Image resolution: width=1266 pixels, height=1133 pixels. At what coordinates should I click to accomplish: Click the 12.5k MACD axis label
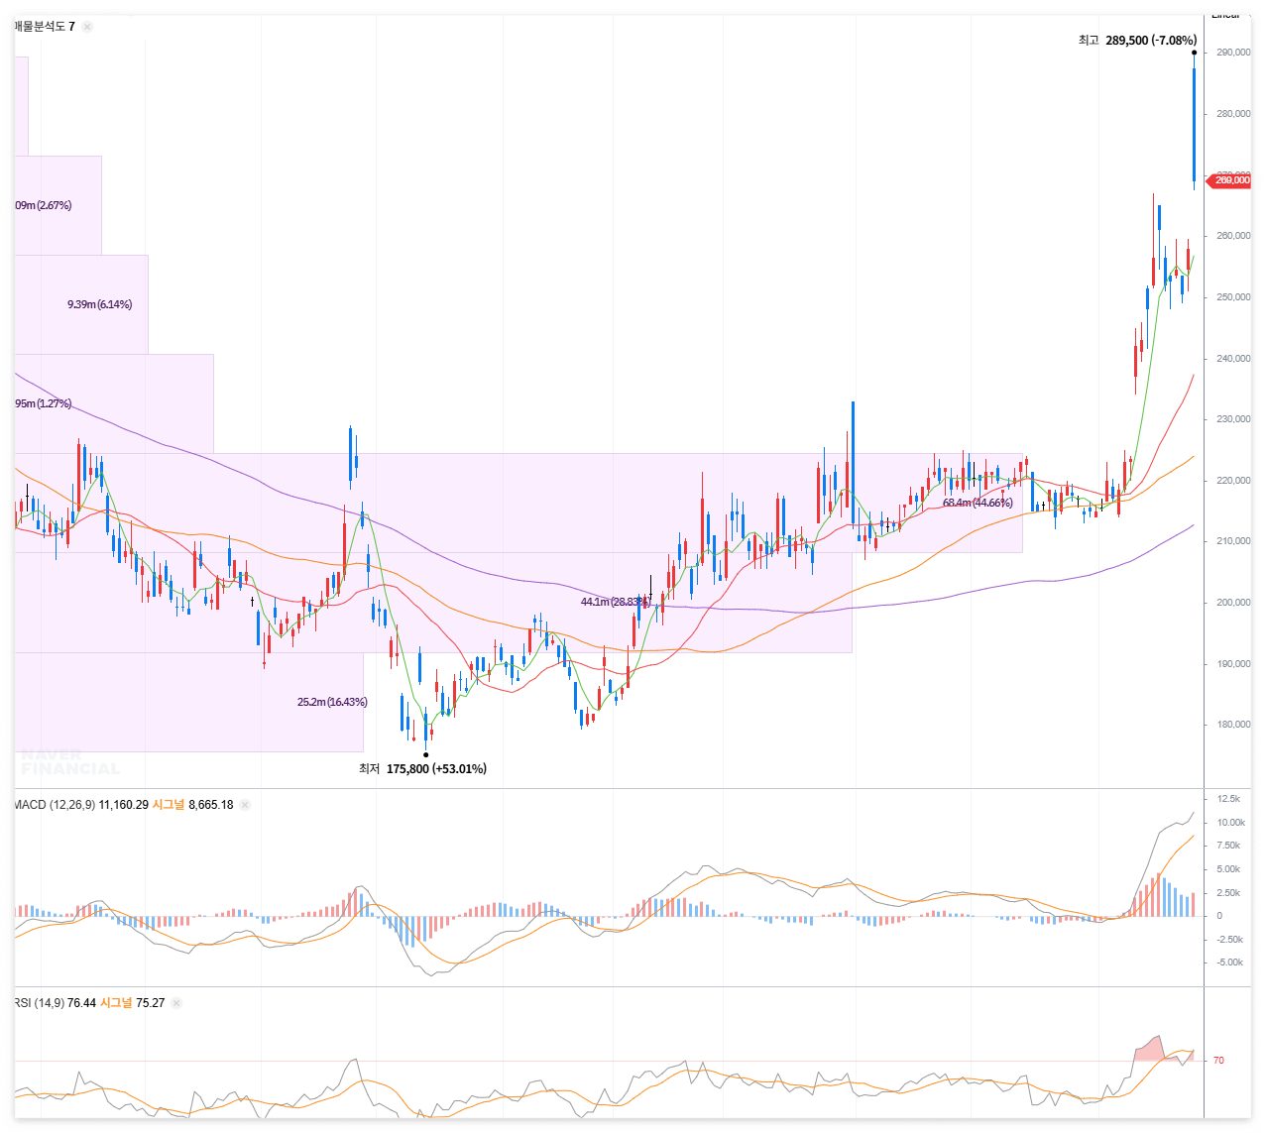coord(1228,799)
